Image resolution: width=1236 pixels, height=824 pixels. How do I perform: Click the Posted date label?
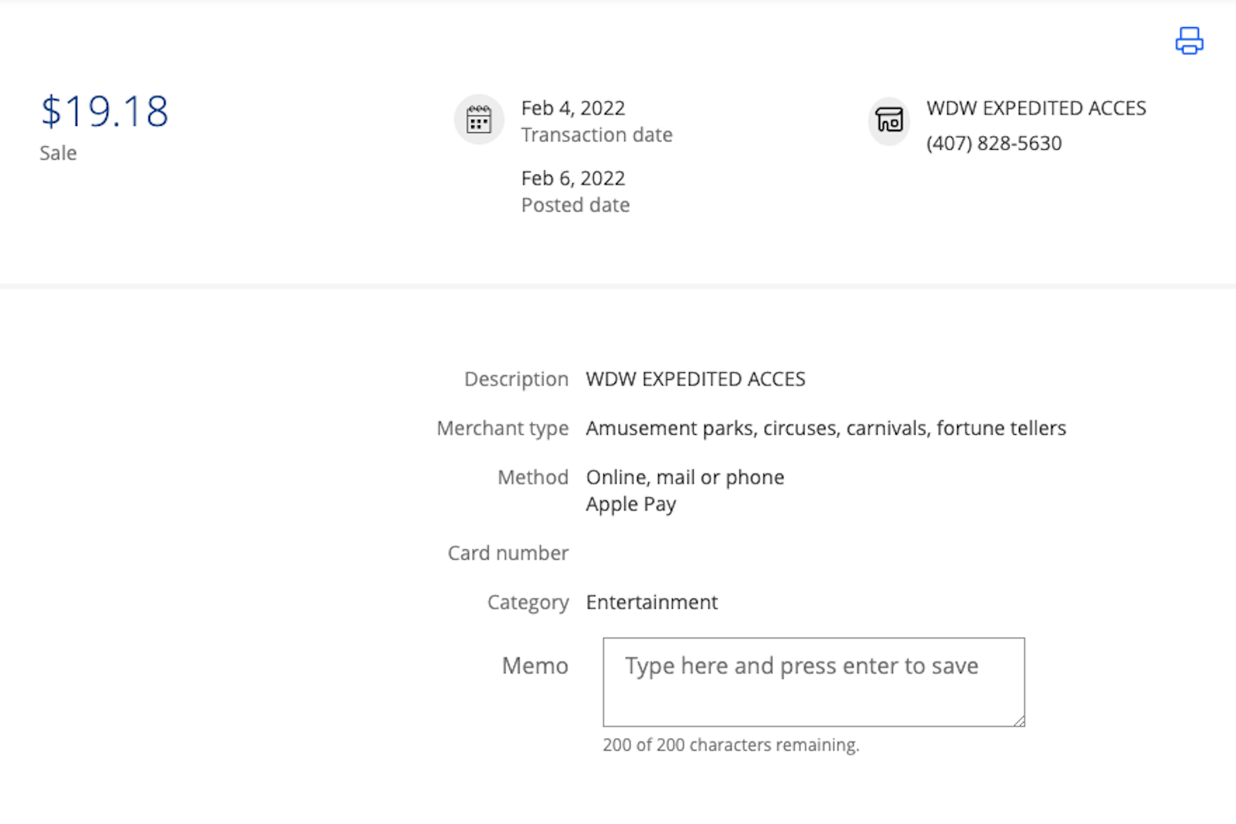pyautogui.click(x=575, y=205)
